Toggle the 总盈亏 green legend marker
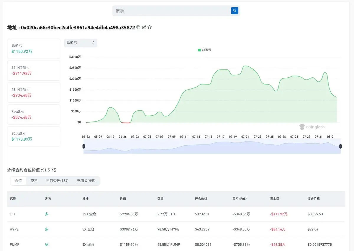Viewport: 354px width, 251px height. click(x=199, y=50)
